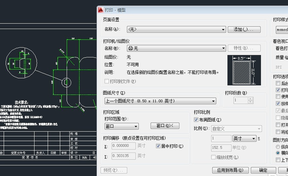The width and height of the screenshot is (288, 176).
Task: Select the 纵向 portrait orientation radio button
Action: [278, 147]
